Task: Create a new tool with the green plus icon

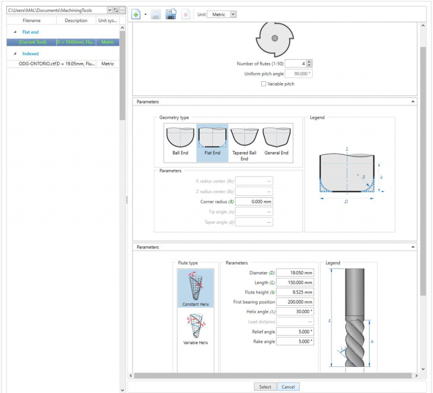Action: (135, 14)
